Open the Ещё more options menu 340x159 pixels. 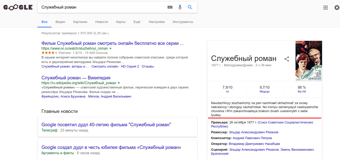point(137,22)
